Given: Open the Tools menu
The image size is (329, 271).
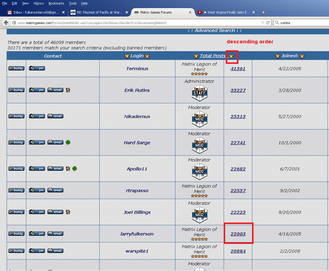Looking at the screenshot, I should [x=73, y=3].
